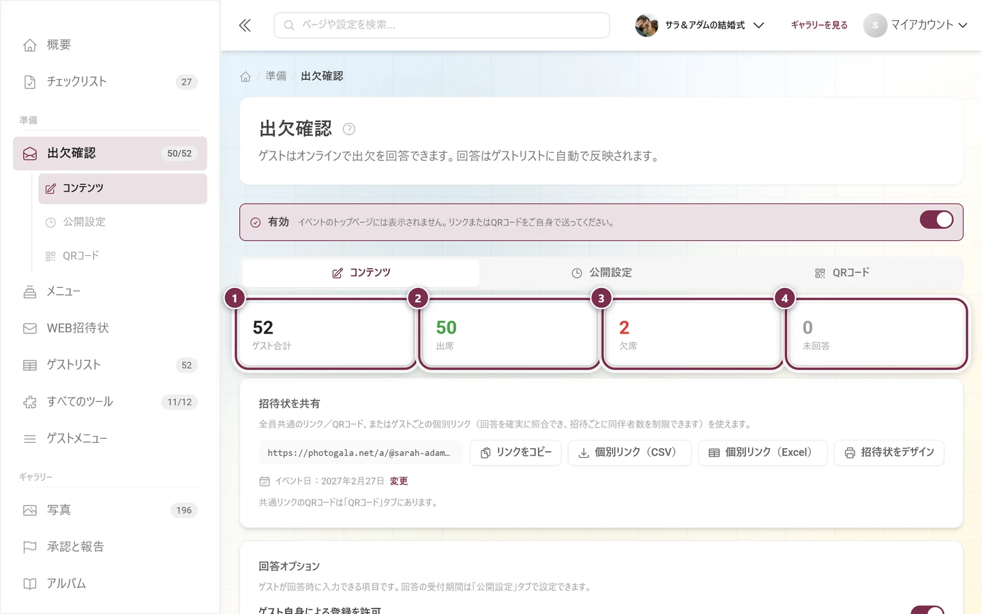
Task: Click the ゲスト合計 52 stat card
Action: pos(326,334)
